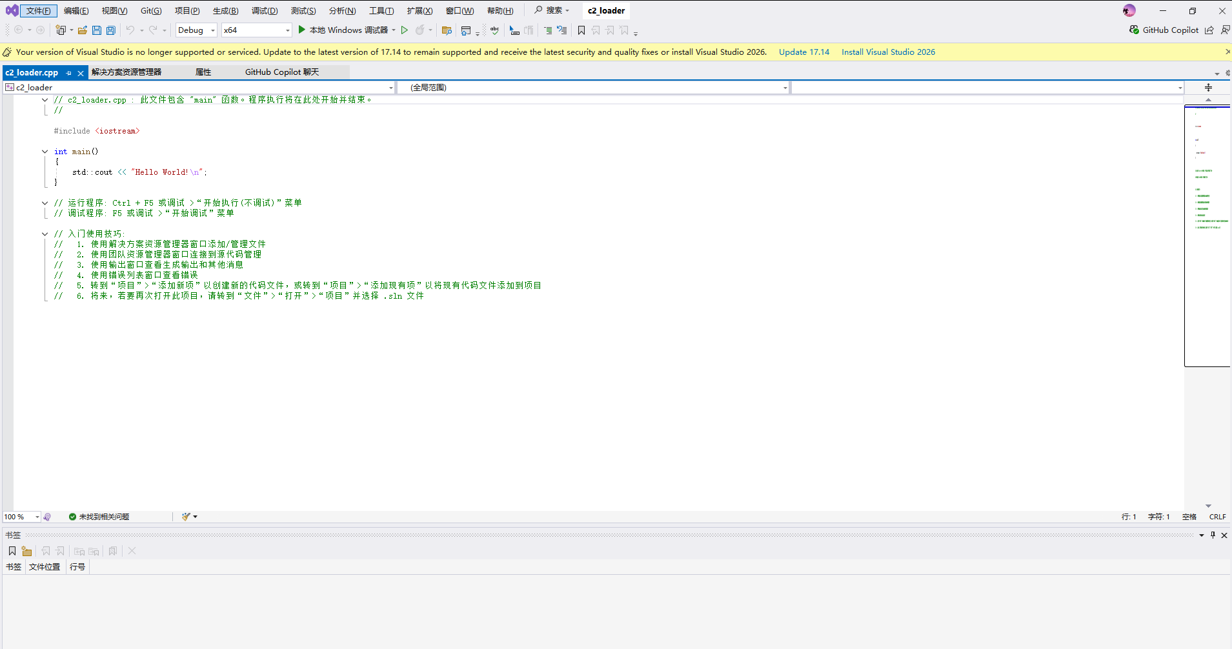Click the Update 17.14 link

click(803, 52)
